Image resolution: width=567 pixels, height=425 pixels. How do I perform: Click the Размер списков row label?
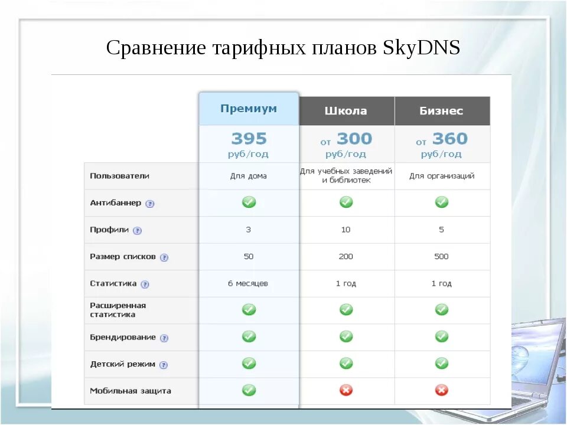(x=123, y=257)
